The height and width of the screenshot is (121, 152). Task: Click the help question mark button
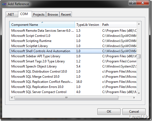point(132,3)
